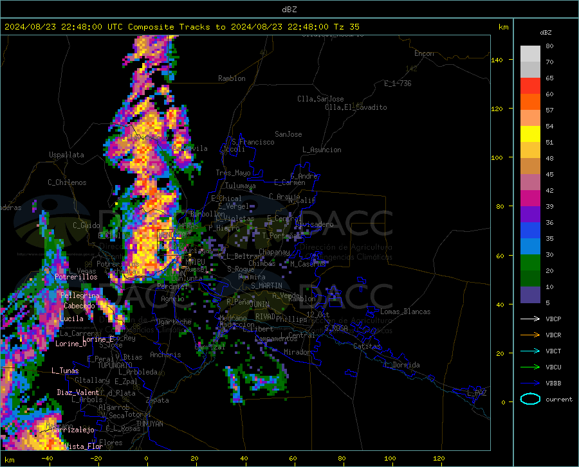The image size is (579, 467).
Task: Click the 0 km mark on vertical axis
Action: point(503,402)
